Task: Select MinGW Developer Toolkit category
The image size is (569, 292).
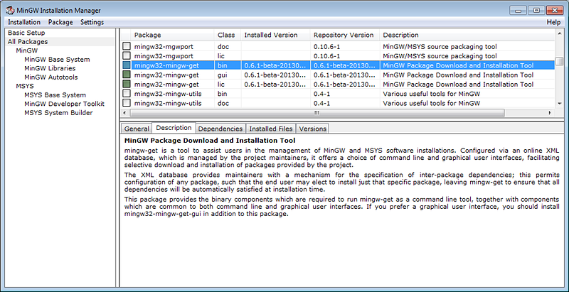Action: 64,104
